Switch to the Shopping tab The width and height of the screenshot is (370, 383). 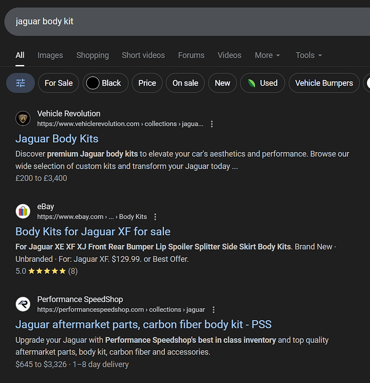pyautogui.click(x=93, y=55)
